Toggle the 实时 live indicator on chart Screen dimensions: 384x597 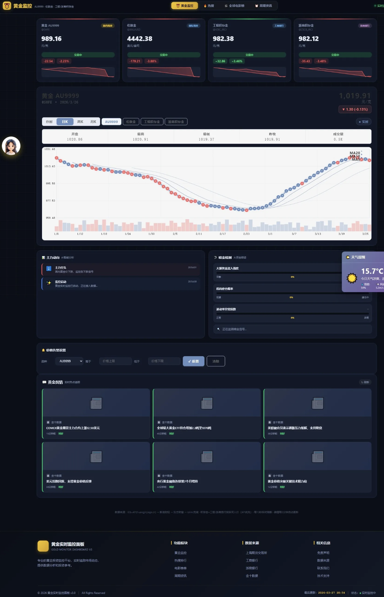click(x=363, y=122)
